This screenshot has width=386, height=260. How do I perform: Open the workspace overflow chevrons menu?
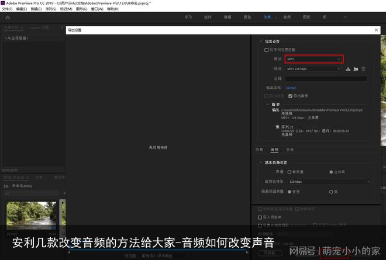tap(346, 17)
